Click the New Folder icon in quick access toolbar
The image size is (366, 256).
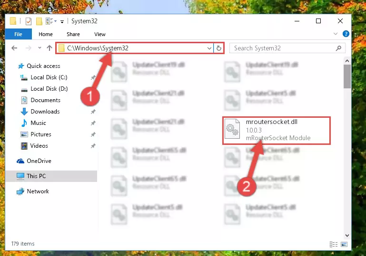point(39,21)
